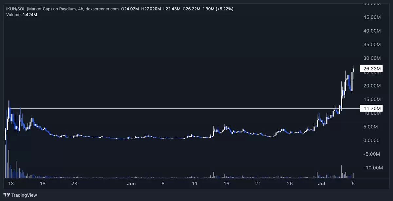Click the 30.00M price axis label

(x=373, y=58)
